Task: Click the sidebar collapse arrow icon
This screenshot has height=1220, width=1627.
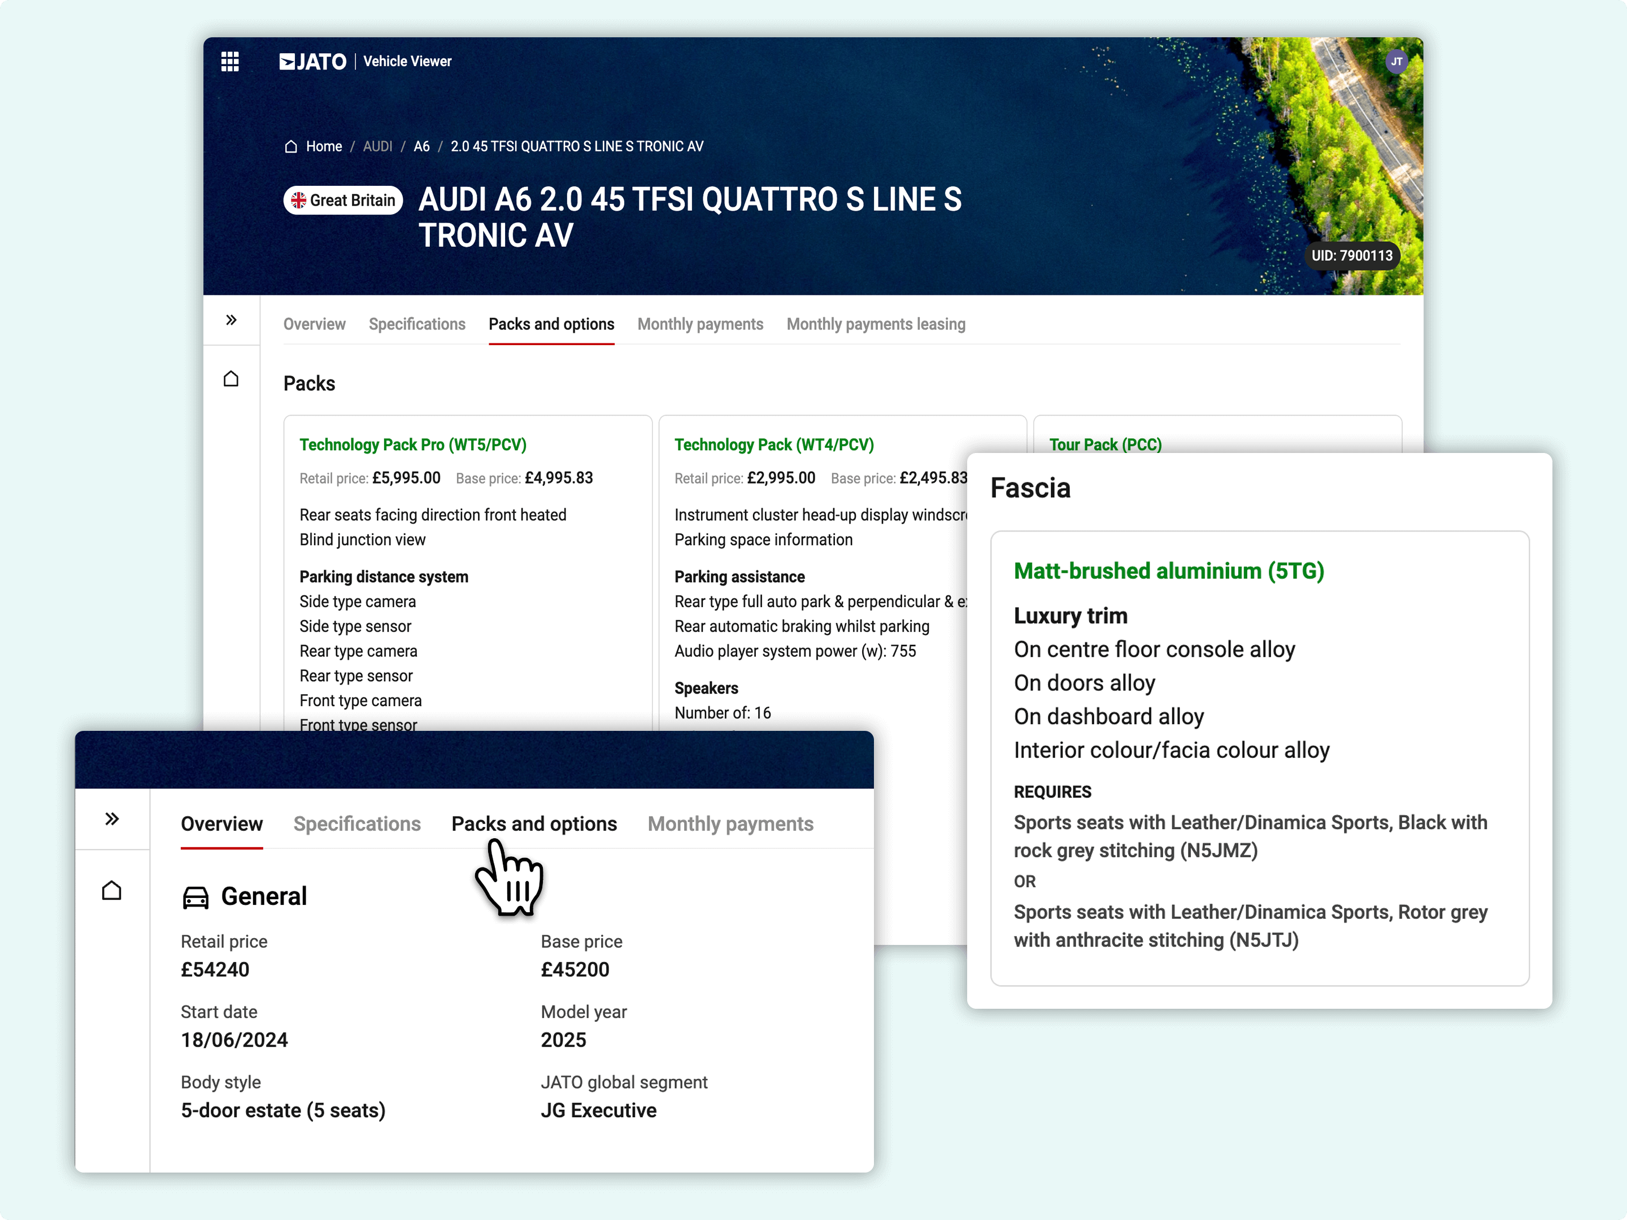Action: (230, 321)
